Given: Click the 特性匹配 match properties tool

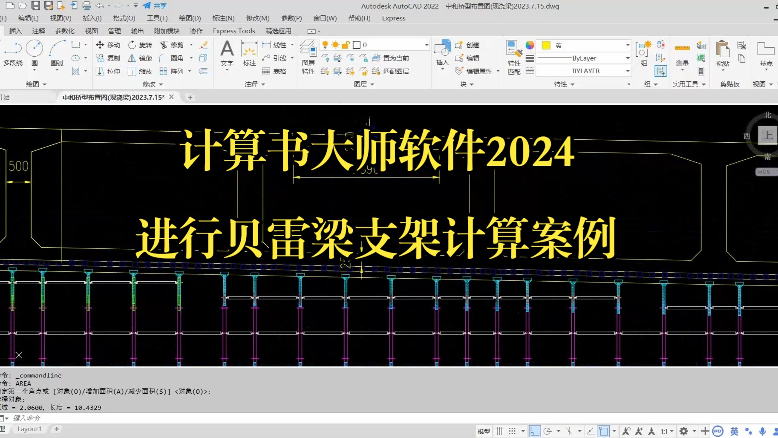Looking at the screenshot, I should click(514, 57).
